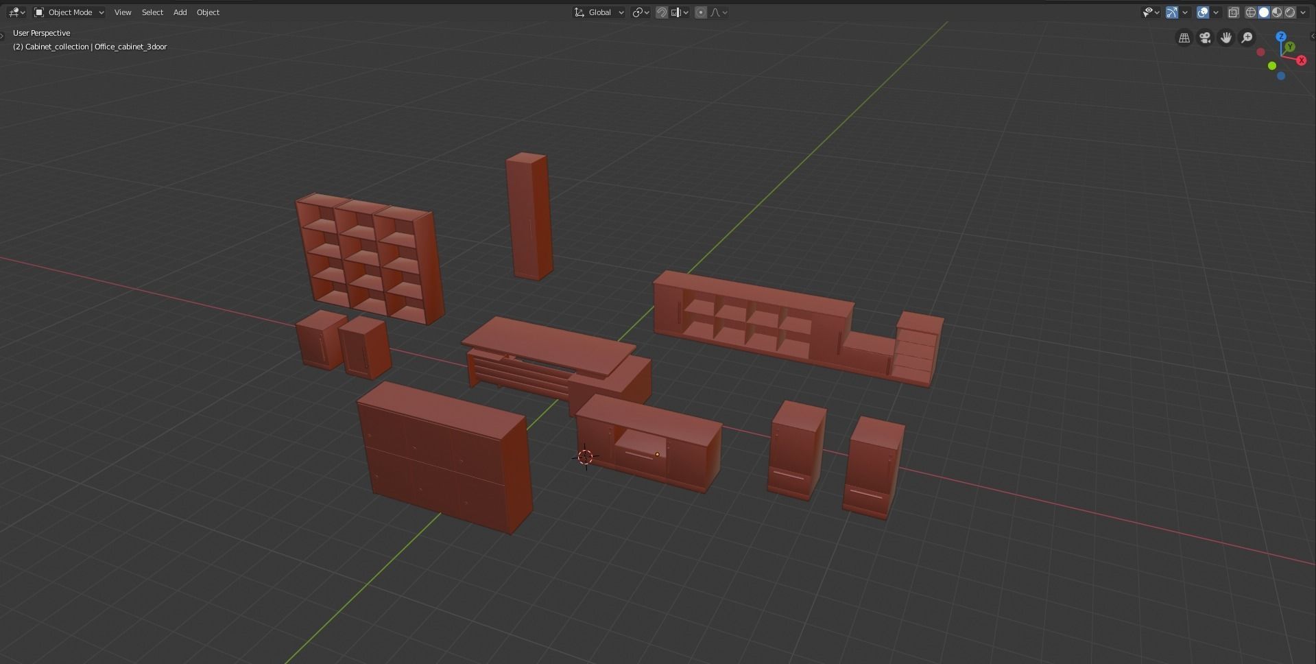Click the Office_cabinet_3door object name text
The image size is (1316, 664).
click(x=131, y=47)
